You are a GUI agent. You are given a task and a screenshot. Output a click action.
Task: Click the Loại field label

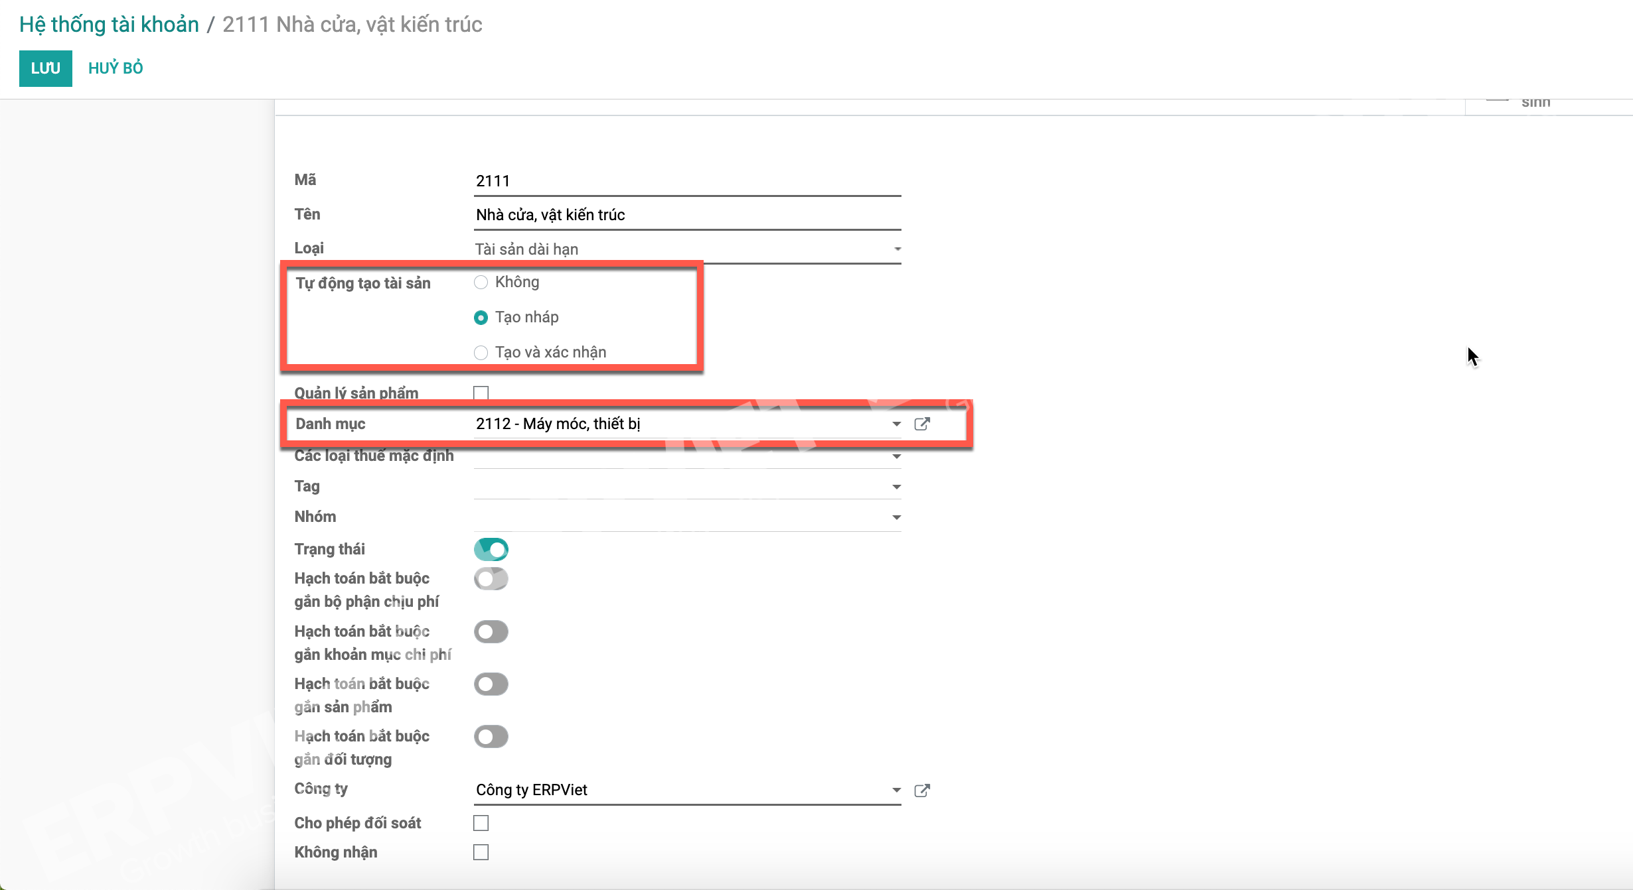(309, 248)
